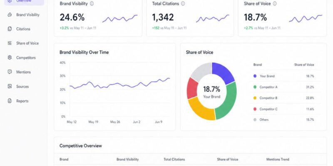Click the Brand Visibility sparkline chart
This screenshot has height=166, width=333.
120,18
